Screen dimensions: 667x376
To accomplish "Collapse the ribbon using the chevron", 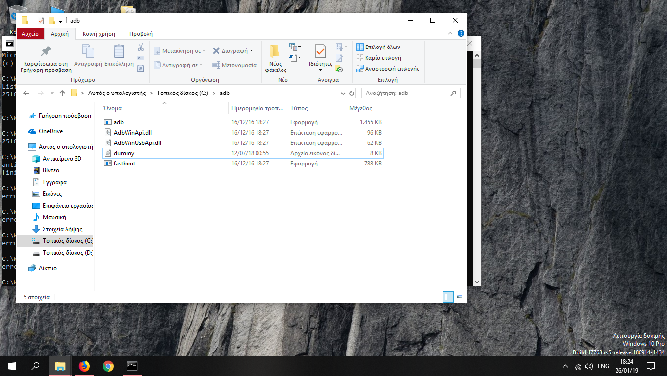I will click(451, 34).
